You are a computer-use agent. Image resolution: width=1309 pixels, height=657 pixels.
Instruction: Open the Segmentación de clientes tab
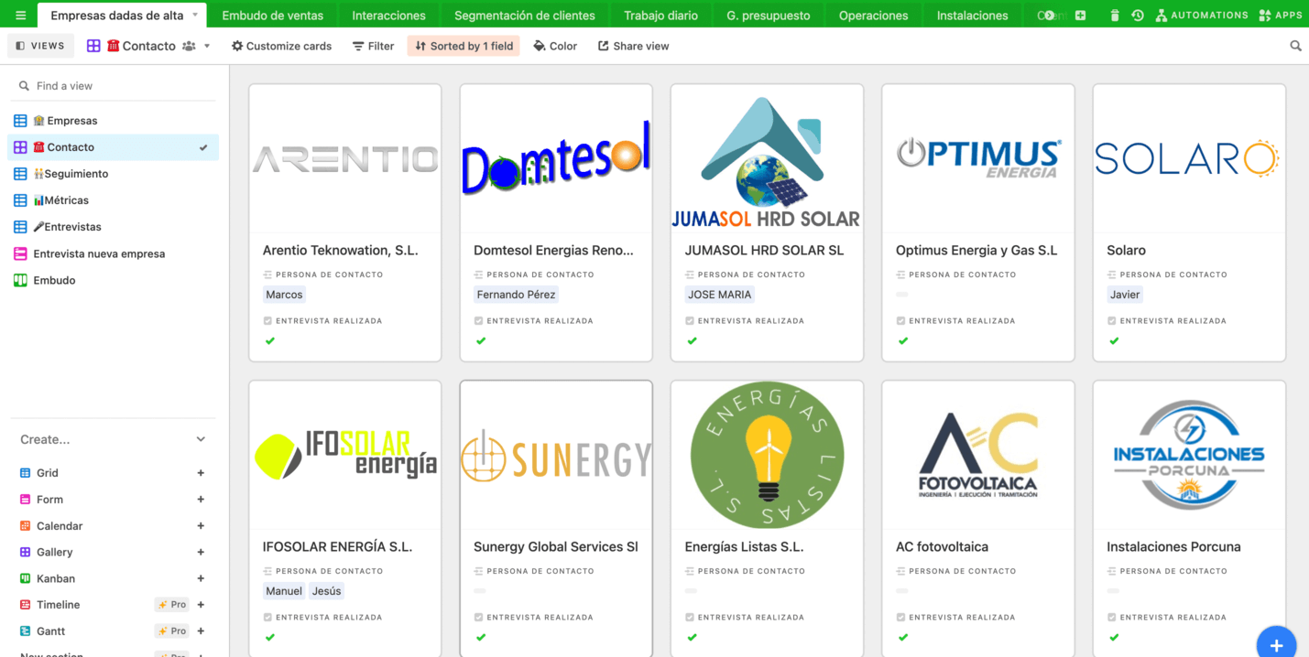tap(524, 14)
